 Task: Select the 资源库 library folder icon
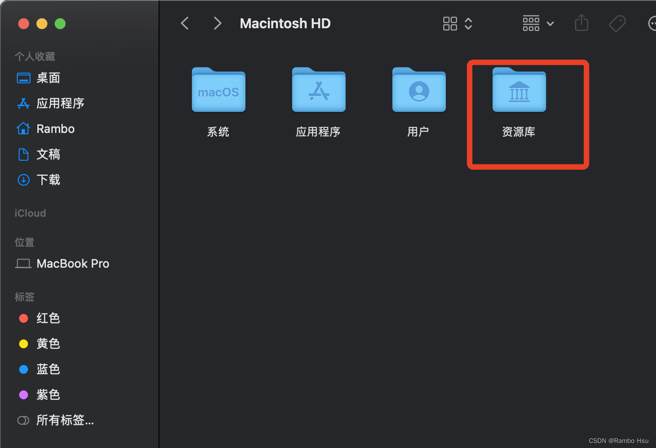click(519, 90)
